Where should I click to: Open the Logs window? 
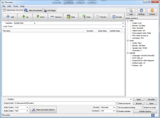131,12
